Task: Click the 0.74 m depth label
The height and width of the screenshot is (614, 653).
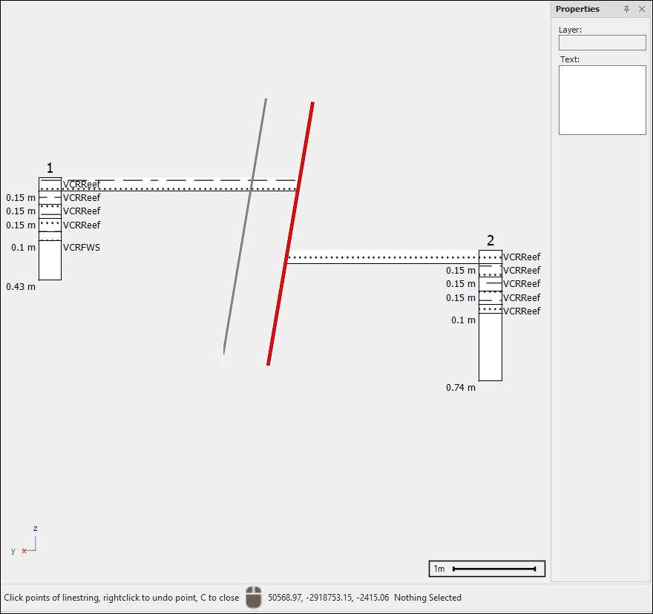Action: (x=461, y=387)
